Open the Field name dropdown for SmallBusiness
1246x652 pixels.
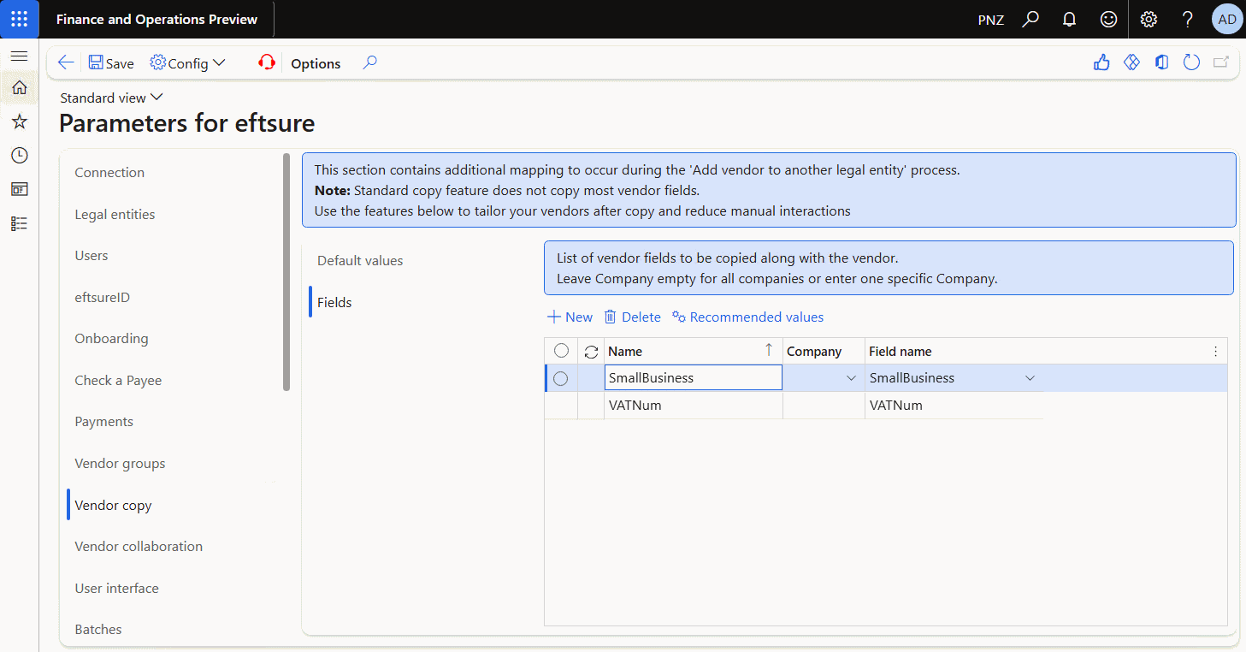(1030, 378)
